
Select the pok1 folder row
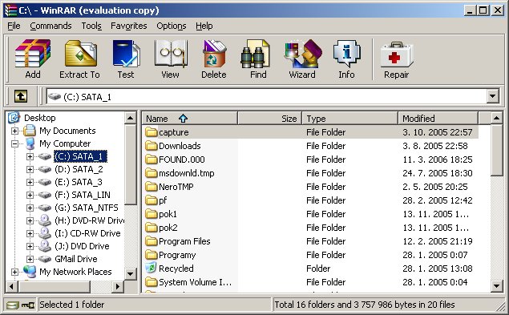coord(310,214)
